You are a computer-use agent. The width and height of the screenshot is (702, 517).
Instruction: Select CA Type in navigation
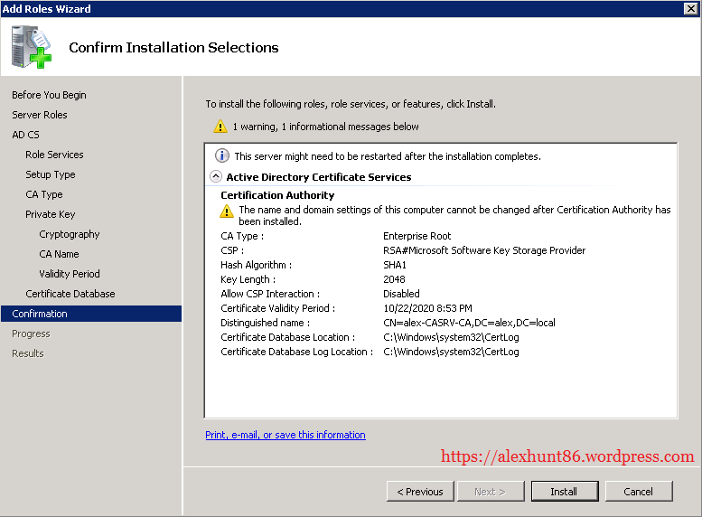click(44, 194)
